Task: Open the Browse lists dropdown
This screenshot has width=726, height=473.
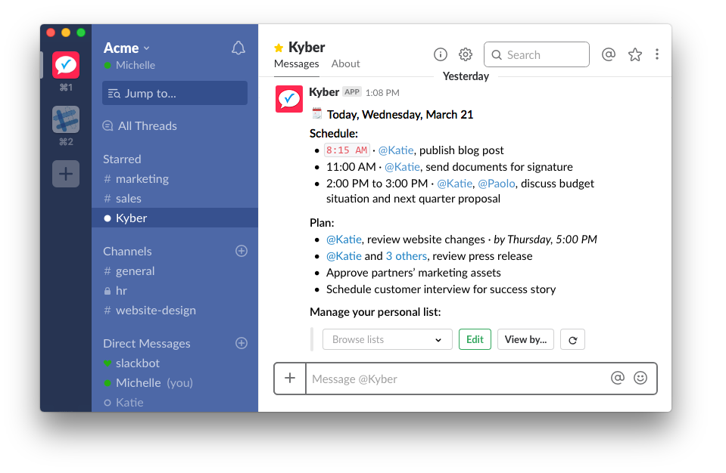Action: click(x=387, y=339)
